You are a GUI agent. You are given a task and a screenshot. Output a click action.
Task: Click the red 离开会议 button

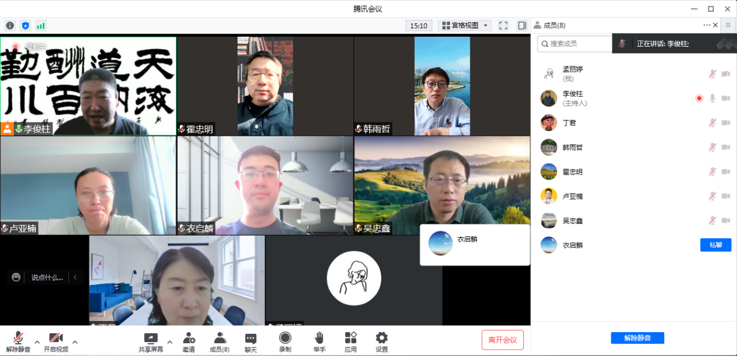click(x=502, y=340)
